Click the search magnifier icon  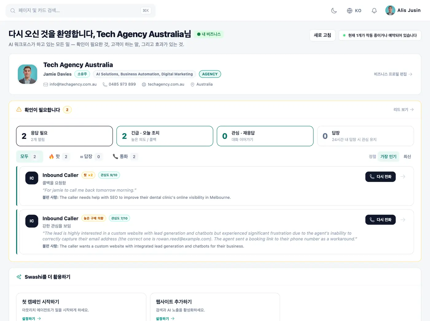click(13, 10)
